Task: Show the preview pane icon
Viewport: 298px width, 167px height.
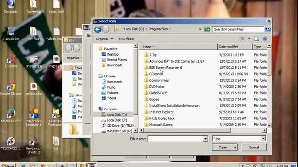Action: [x=257, y=39]
